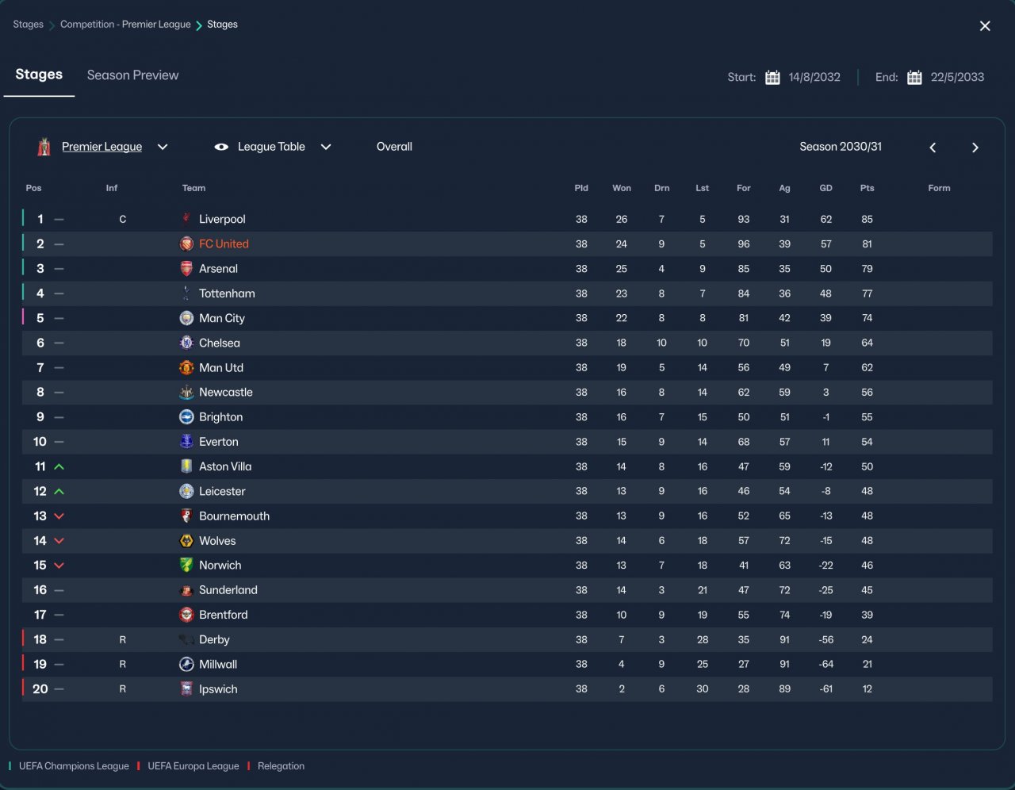Click the Aston Villa team name

click(225, 466)
